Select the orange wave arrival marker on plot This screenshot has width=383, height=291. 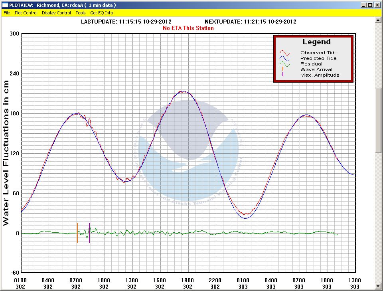(77, 233)
